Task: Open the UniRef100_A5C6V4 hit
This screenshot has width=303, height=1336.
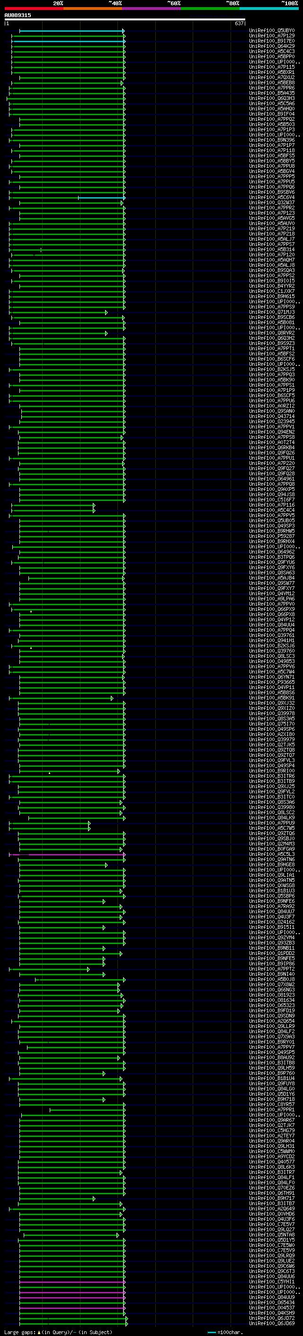Action: pos(272,197)
